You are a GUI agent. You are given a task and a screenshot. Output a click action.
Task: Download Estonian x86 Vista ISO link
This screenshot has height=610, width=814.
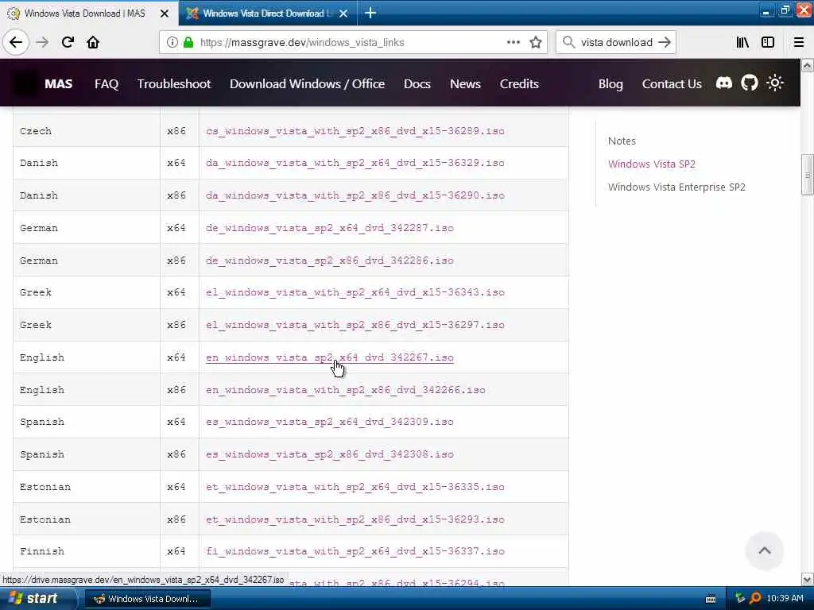pos(355,519)
